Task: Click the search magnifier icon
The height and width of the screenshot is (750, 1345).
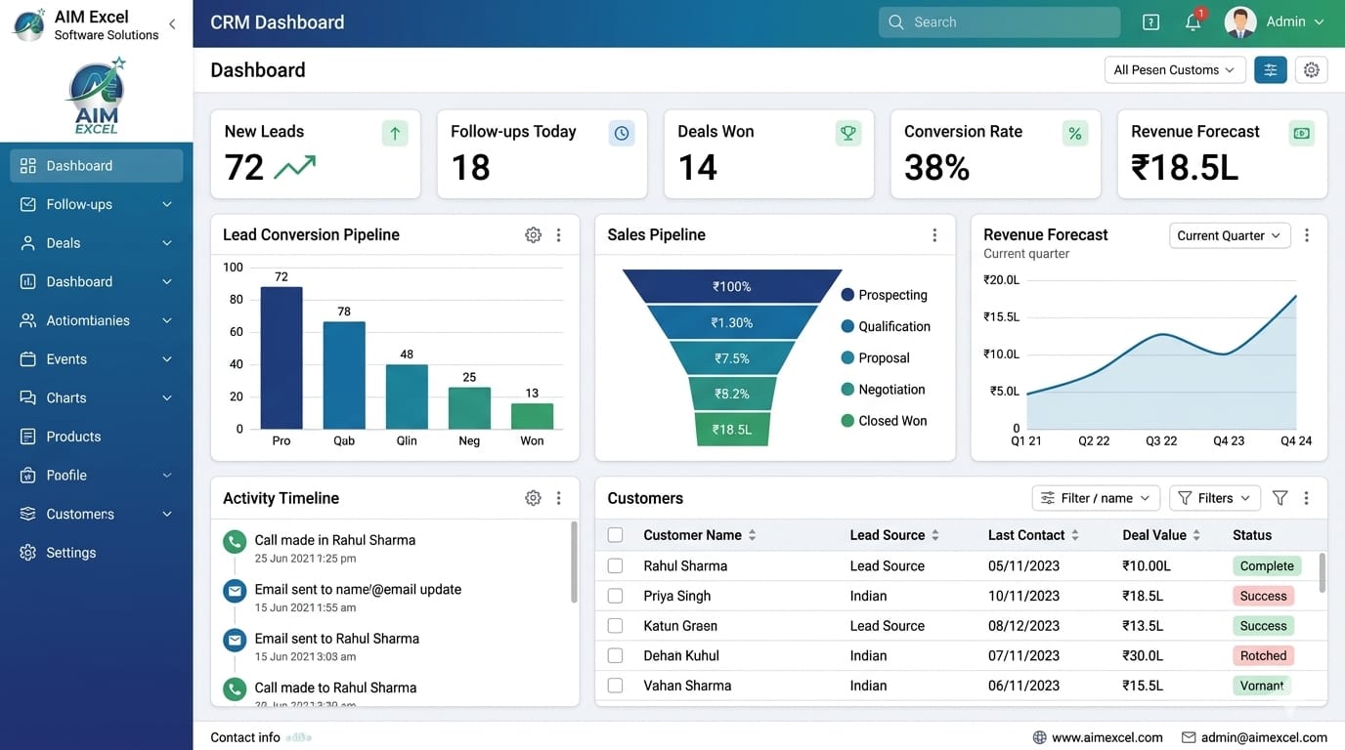Action: tap(895, 21)
